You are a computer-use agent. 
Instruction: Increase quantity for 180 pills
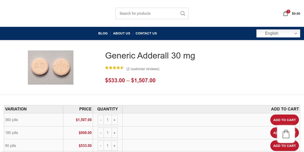click(x=115, y=133)
